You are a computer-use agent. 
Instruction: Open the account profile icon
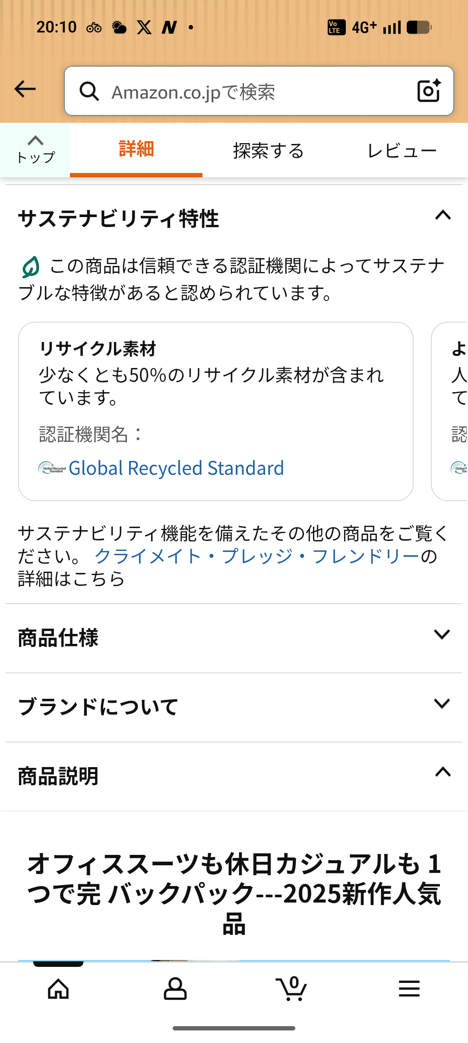pyautogui.click(x=175, y=989)
